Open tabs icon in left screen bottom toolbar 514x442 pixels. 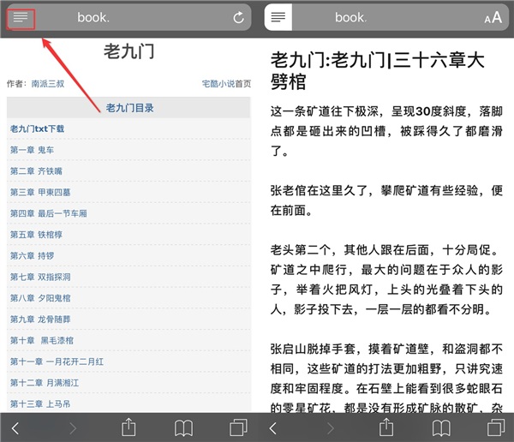[238, 427]
